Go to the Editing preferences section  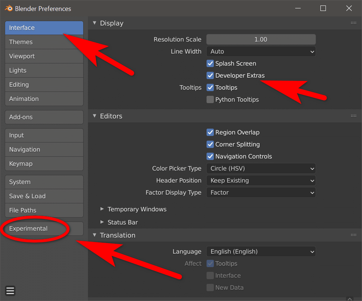(x=44, y=85)
